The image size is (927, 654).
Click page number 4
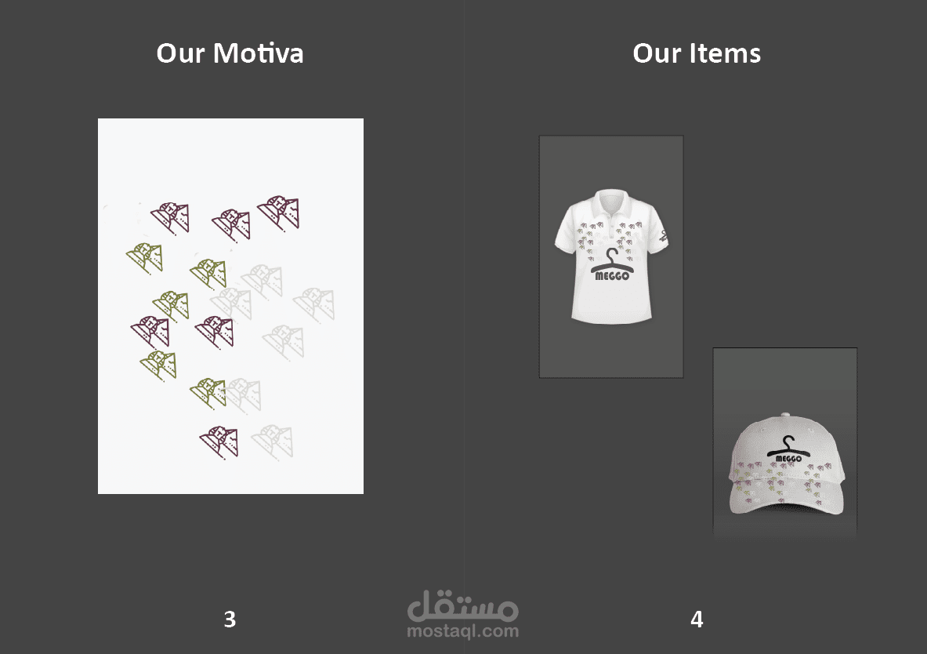(x=697, y=619)
